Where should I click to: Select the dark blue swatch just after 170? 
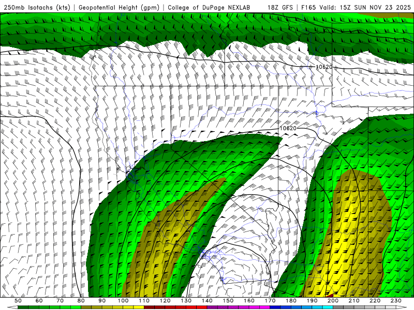click(x=275, y=307)
